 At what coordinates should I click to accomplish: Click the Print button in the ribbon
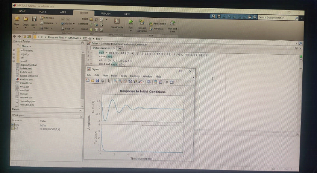tap(45, 28)
